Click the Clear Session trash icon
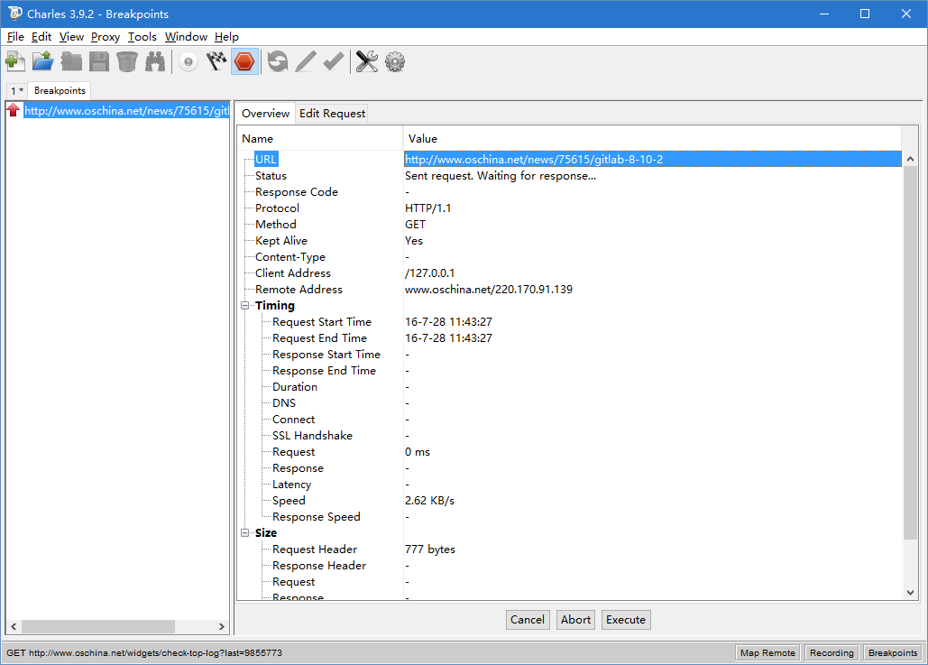This screenshot has height=665, width=928. pos(126,61)
